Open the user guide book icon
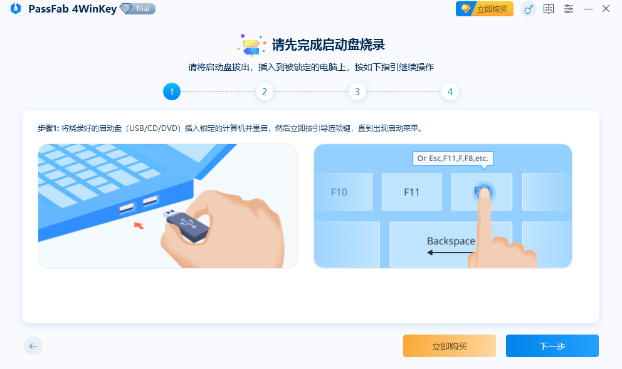 pos(549,9)
